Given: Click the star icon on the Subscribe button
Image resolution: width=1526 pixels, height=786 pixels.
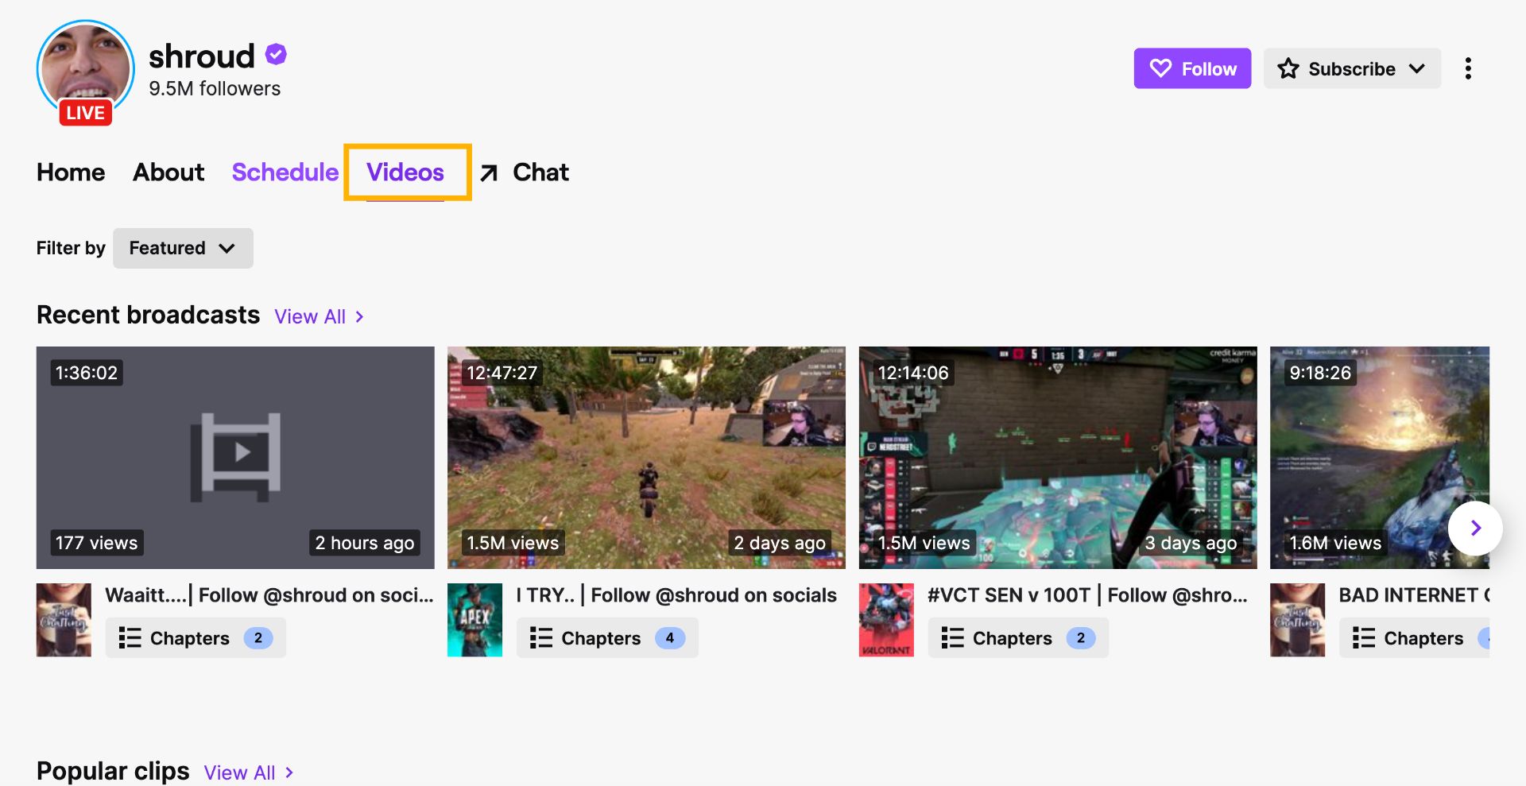Looking at the screenshot, I should pyautogui.click(x=1288, y=68).
